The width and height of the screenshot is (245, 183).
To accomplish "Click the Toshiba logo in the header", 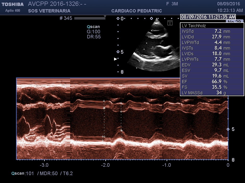I will click(13, 4).
